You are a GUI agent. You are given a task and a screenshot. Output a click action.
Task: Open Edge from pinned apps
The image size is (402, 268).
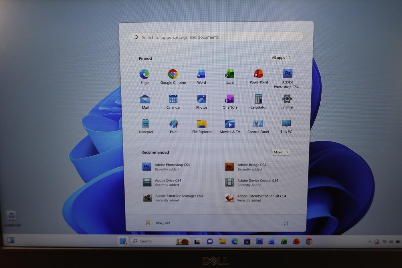coord(144,77)
